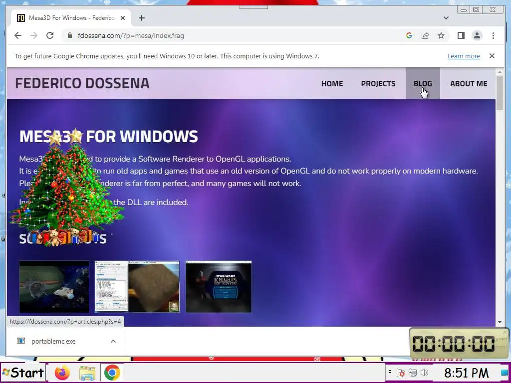Close the Mesa3D For Windows tab
The width and height of the screenshot is (511, 383).
123,18
